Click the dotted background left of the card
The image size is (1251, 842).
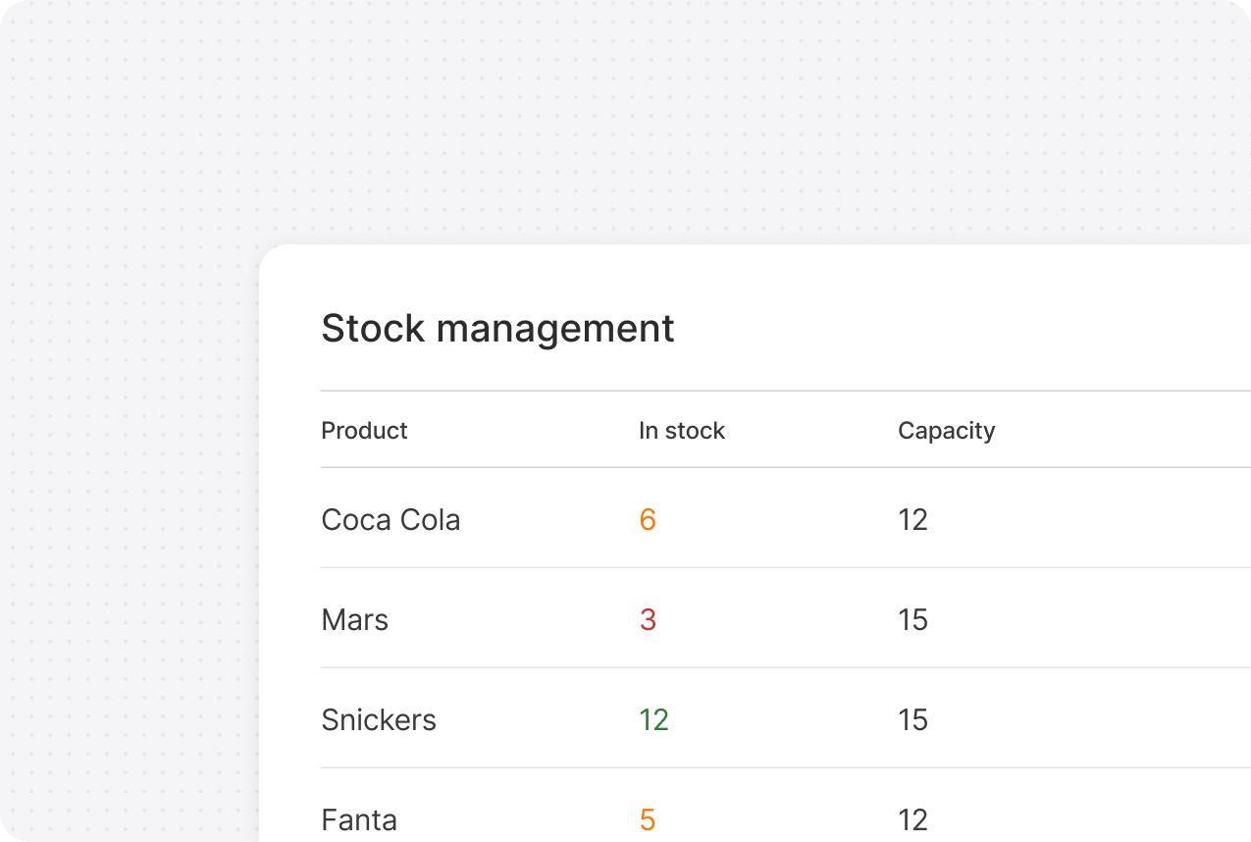click(x=128, y=540)
